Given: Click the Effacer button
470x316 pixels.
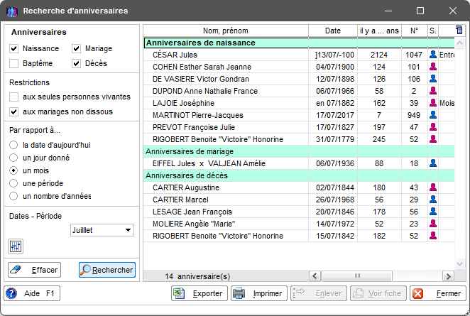Looking at the screenshot, I should point(35,270).
